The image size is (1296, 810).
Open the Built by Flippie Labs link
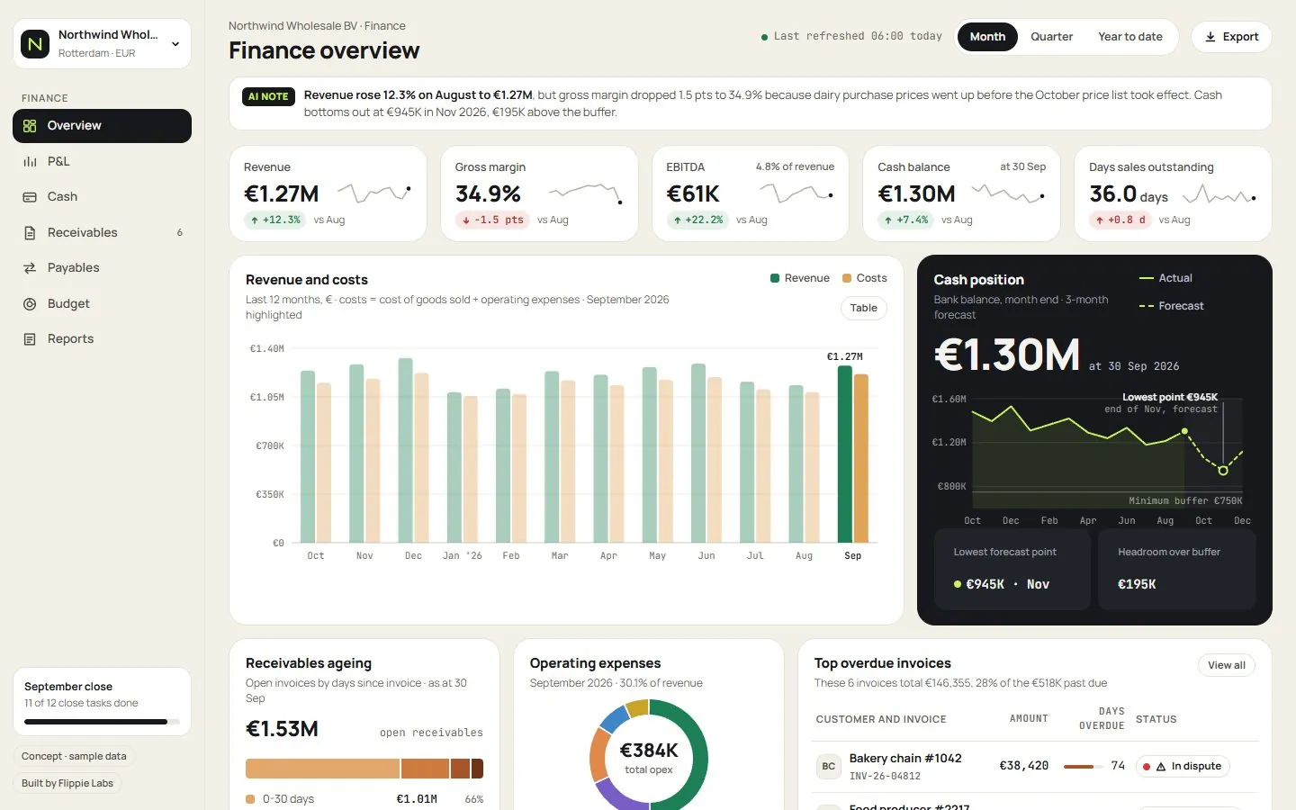[x=67, y=783]
